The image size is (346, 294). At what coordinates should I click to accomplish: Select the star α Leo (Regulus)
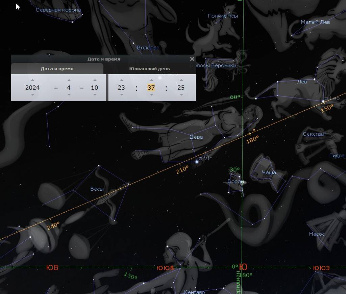pyautogui.click(x=323, y=101)
